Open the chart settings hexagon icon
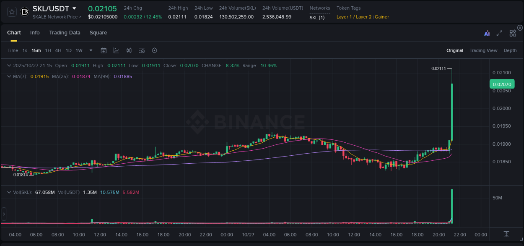The width and height of the screenshot is (524, 246). click(x=154, y=50)
